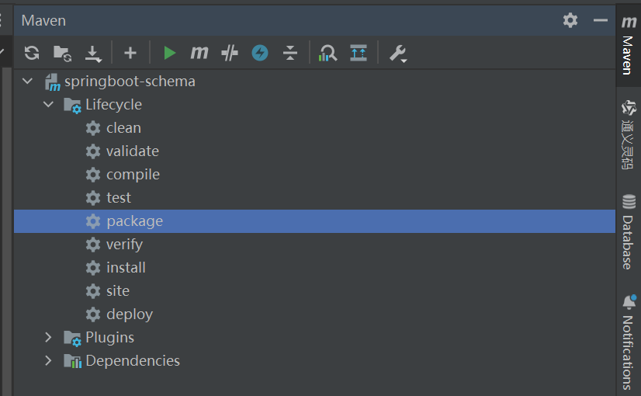The image size is (641, 396).
Task: Execute Maven goal 'm' icon
Action: 199,53
